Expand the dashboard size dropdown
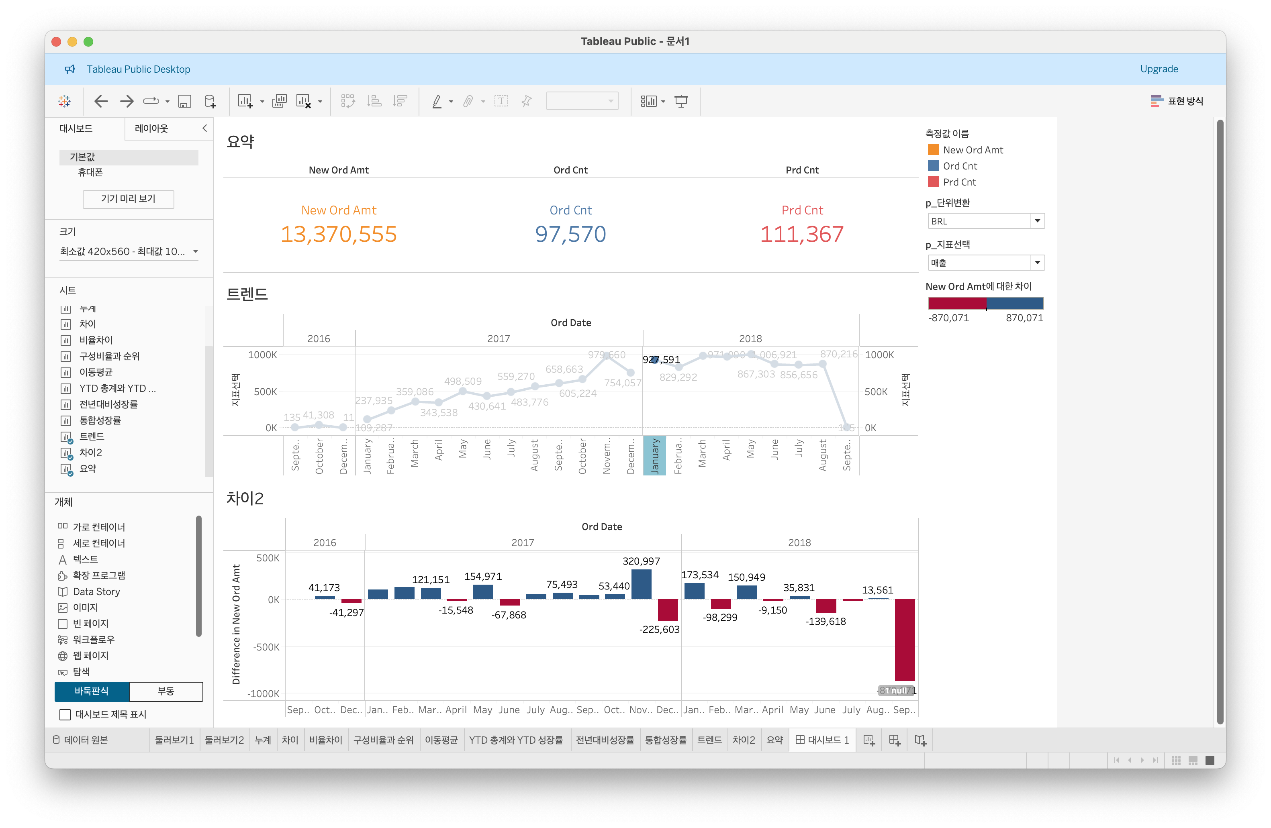Screen dimensions: 1271x828 [x=196, y=251]
